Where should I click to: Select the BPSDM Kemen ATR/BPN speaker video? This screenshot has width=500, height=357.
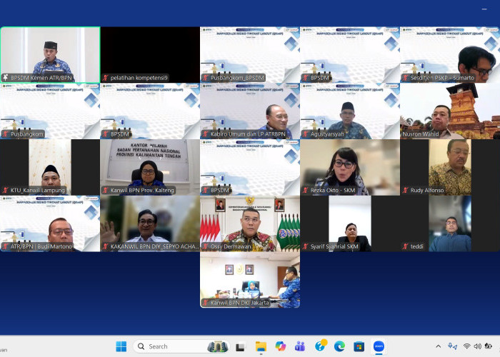click(50, 54)
